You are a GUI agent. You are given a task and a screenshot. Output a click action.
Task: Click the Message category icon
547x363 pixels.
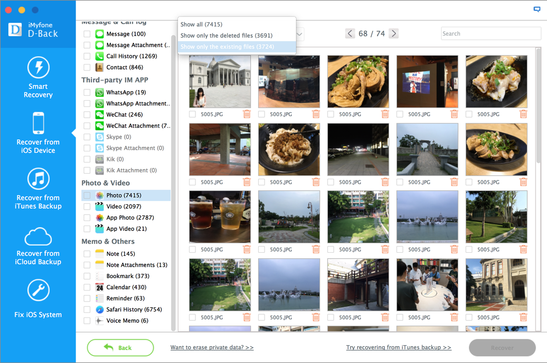click(x=99, y=34)
